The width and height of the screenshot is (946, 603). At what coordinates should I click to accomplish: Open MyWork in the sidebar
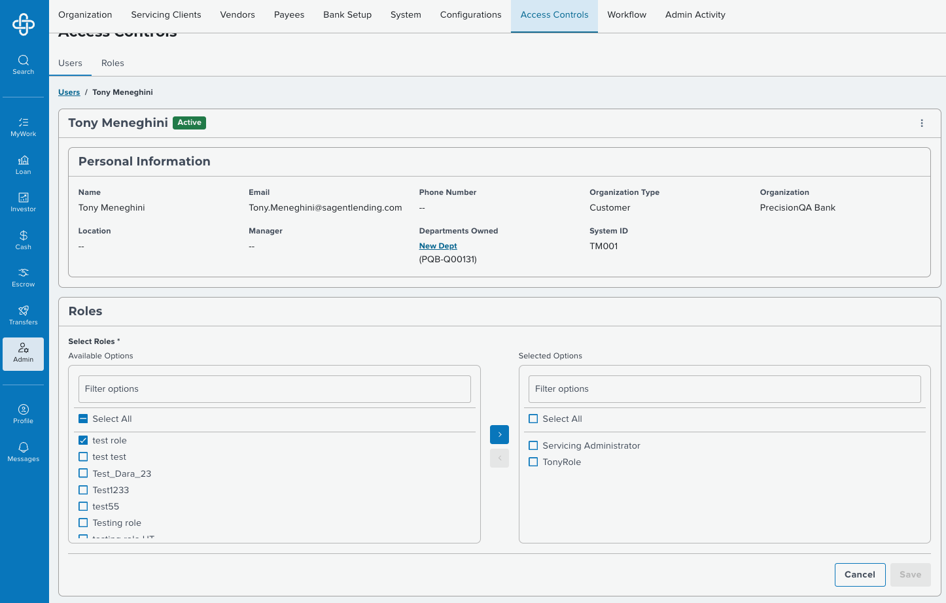tap(24, 127)
